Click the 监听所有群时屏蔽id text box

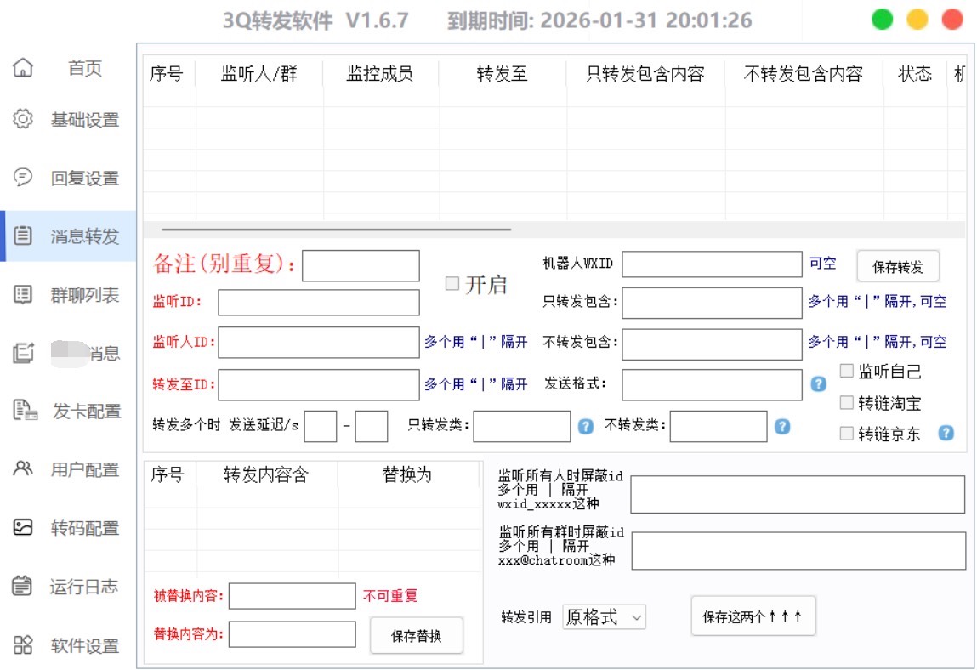click(798, 551)
